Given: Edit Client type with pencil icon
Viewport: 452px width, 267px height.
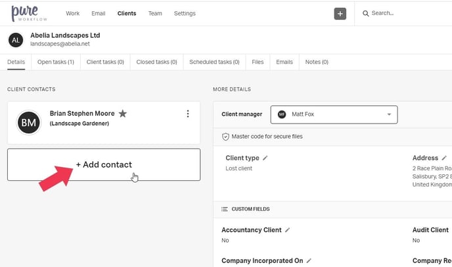Looking at the screenshot, I should tap(265, 158).
